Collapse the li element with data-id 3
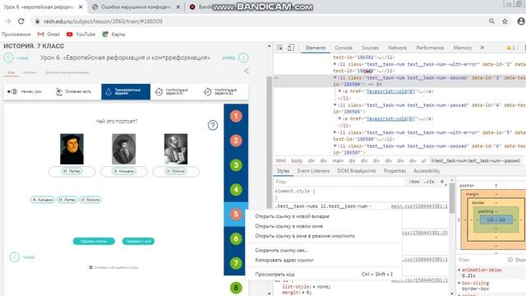This screenshot has width=526, height=296. coord(335,78)
